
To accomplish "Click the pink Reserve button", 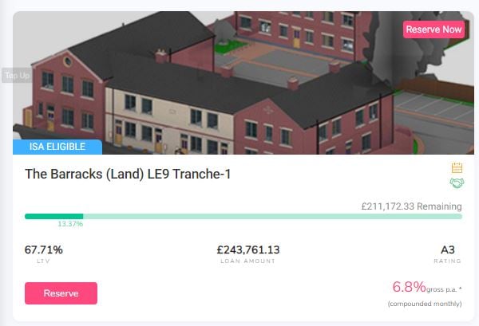I will pos(61,293).
